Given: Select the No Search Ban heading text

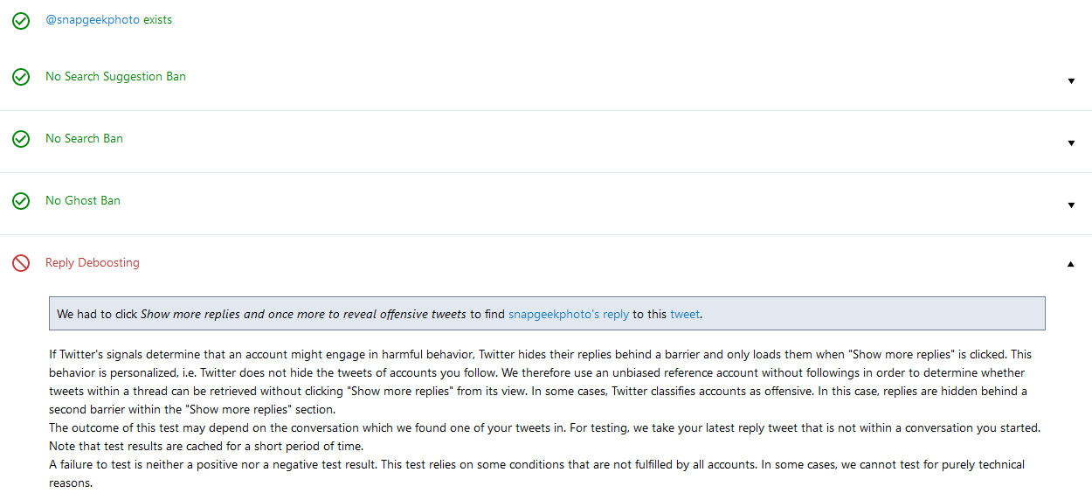Looking at the screenshot, I should (x=84, y=139).
